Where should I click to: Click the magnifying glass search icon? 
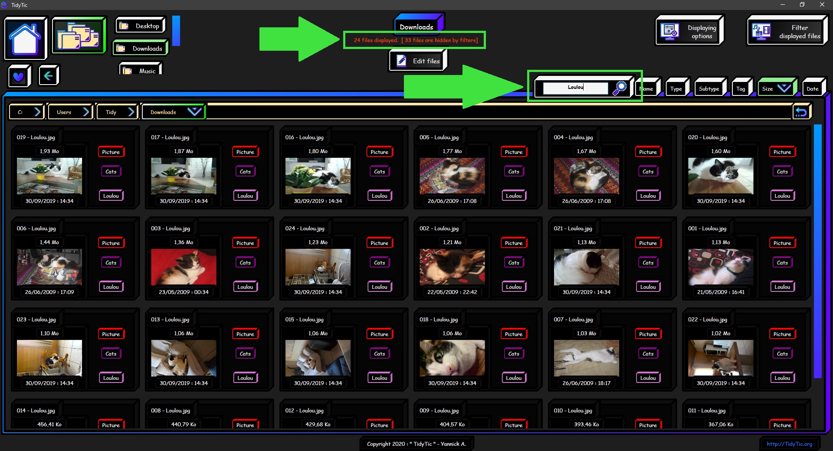tap(620, 88)
